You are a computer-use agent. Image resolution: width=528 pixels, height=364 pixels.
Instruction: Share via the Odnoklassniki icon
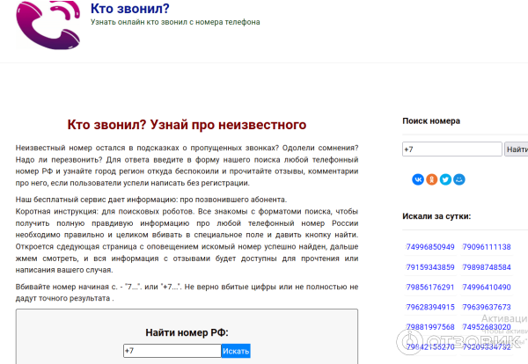[432, 179]
